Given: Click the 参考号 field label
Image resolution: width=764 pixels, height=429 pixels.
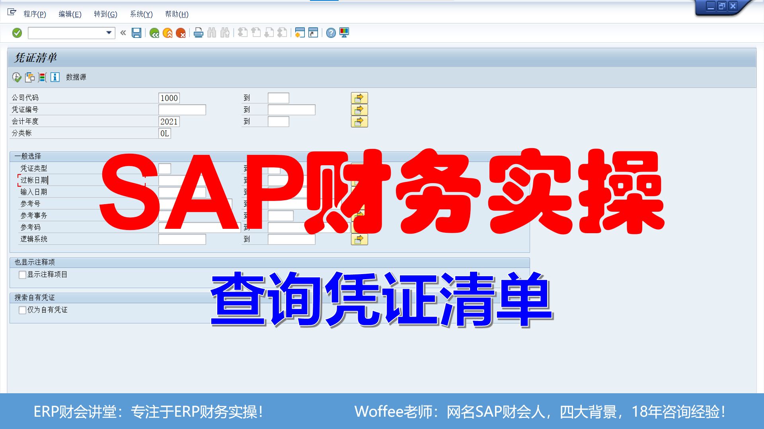Looking at the screenshot, I should [x=30, y=204].
